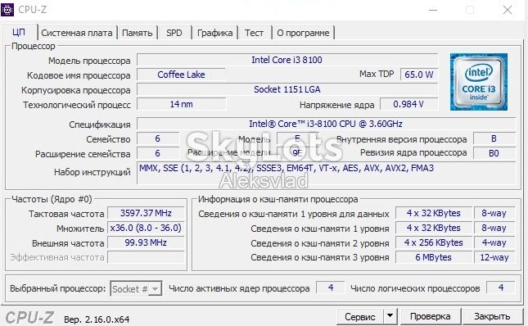Open the Графика tab
Screen dimensions: 528x326
pos(214,33)
